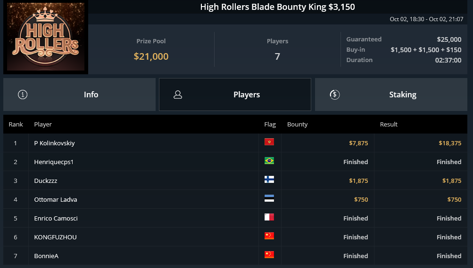This screenshot has width=473, height=268.
Task: Switch to the Staking tab
Action: (391, 95)
